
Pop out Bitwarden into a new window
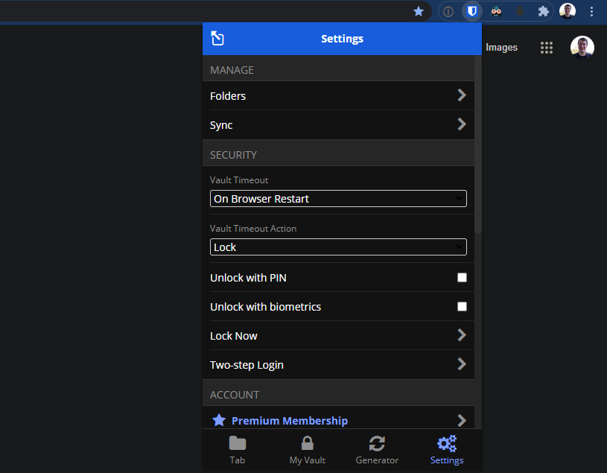pos(216,38)
